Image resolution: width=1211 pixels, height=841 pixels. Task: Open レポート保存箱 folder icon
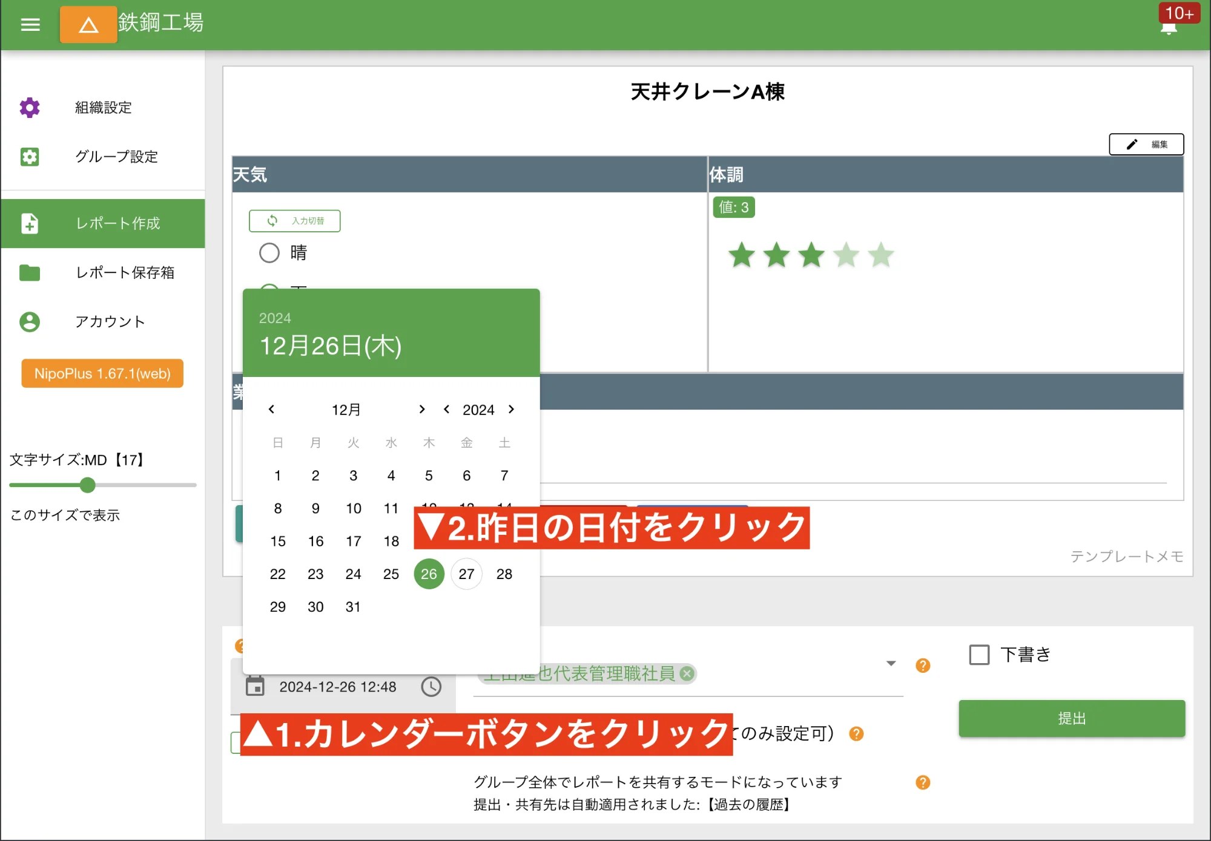(x=30, y=273)
